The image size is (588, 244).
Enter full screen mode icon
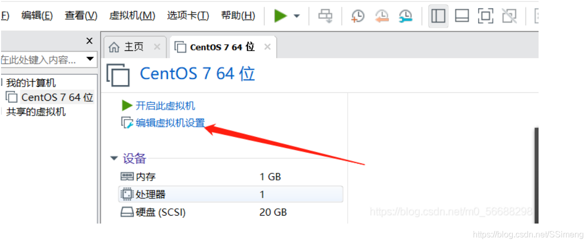pyautogui.click(x=485, y=16)
